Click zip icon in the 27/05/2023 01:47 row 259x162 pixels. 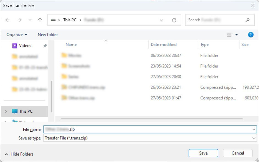pyautogui.click(x=64, y=98)
